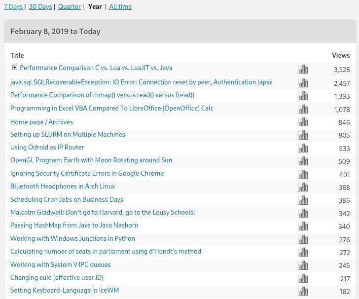Open stats chart icon for Home page / Archives

(x=303, y=122)
